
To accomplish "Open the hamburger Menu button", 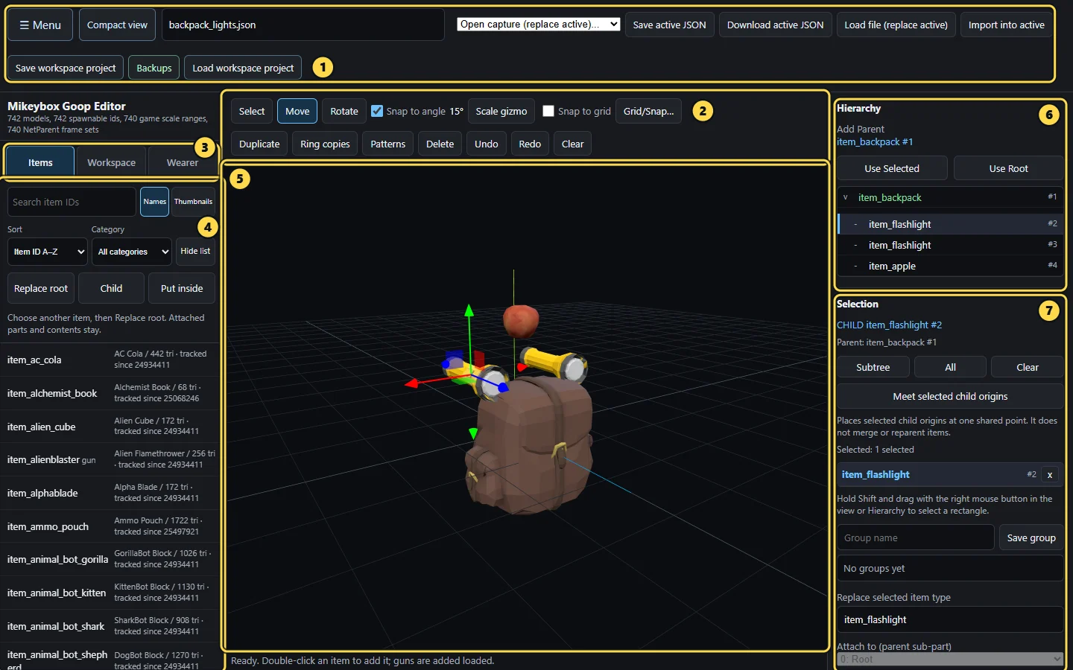I will 40,25.
